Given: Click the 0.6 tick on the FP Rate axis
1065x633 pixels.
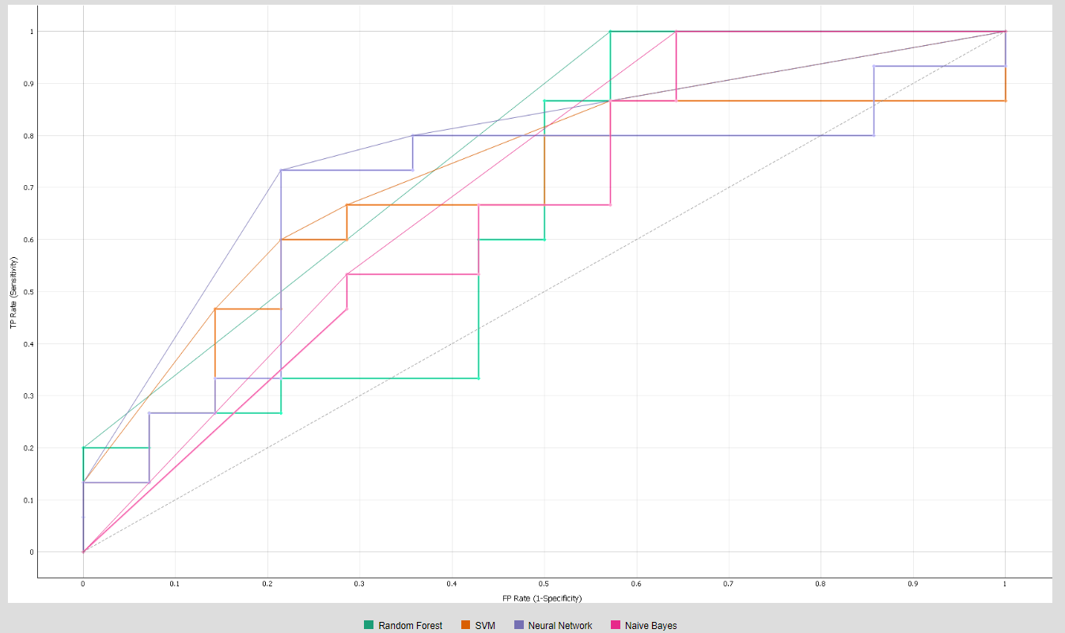Looking at the screenshot, I should (x=636, y=583).
